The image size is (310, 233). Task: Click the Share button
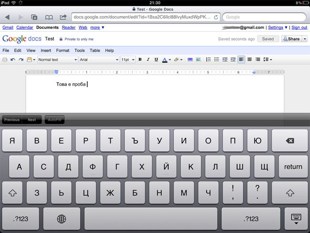[x=292, y=39]
